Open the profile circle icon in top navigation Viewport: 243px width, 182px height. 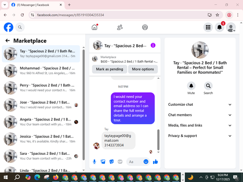[x=145, y=27]
